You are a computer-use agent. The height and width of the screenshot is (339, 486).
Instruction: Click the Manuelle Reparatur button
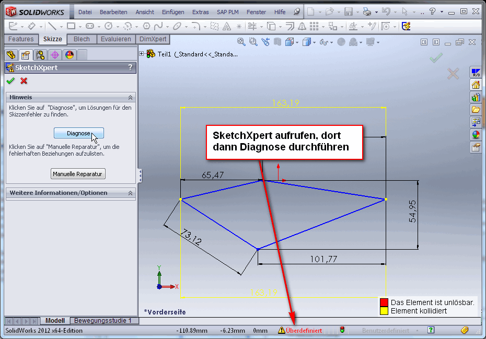pyautogui.click(x=78, y=174)
